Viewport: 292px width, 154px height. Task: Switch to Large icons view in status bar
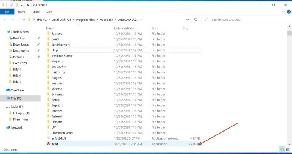point(287,149)
